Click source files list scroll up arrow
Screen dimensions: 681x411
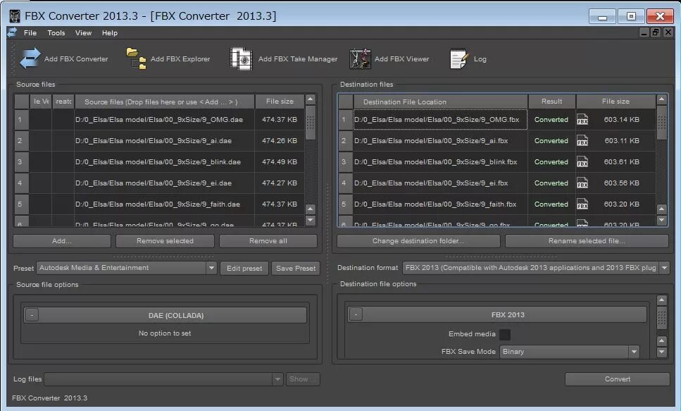(310, 99)
